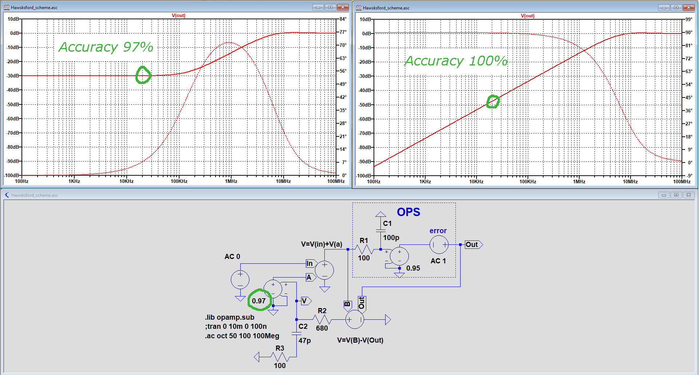The height and width of the screenshot is (375, 699).
Task: Click the 47p value of C2
Action: click(x=305, y=340)
